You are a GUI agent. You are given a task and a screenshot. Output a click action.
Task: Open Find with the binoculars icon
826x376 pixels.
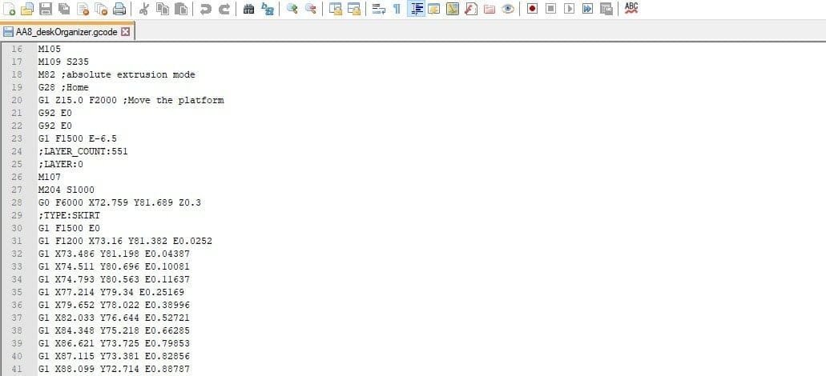pos(248,9)
